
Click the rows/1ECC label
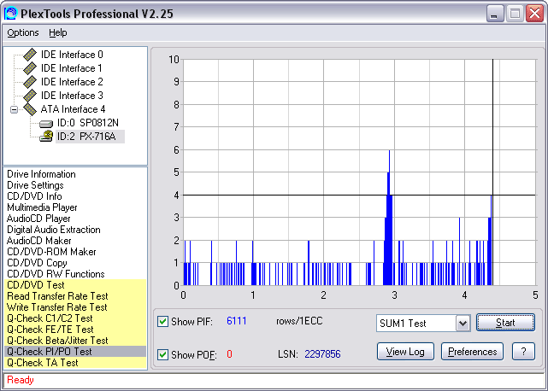click(299, 321)
